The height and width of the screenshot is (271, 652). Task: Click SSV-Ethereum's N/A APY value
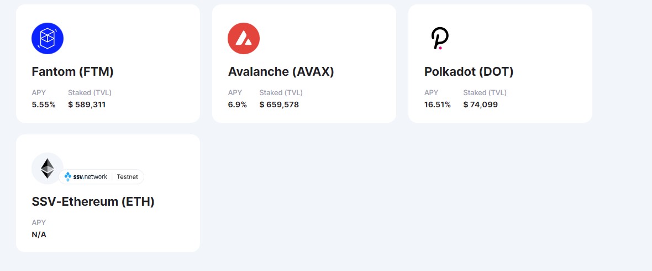[x=39, y=234]
